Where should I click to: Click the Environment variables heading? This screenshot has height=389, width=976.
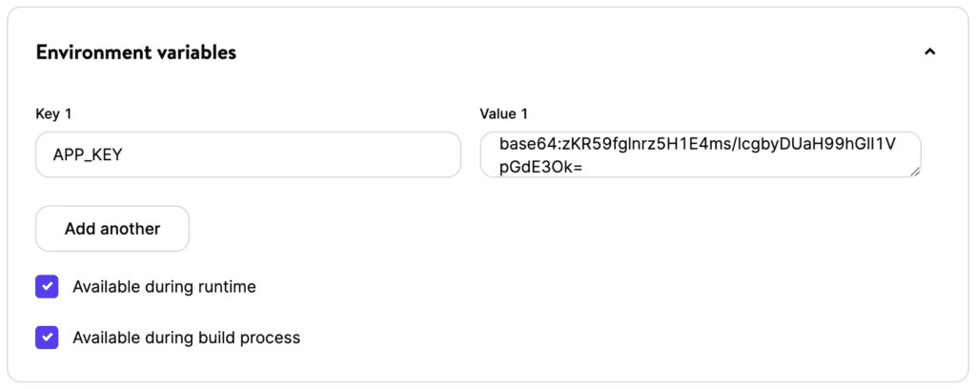tap(136, 52)
